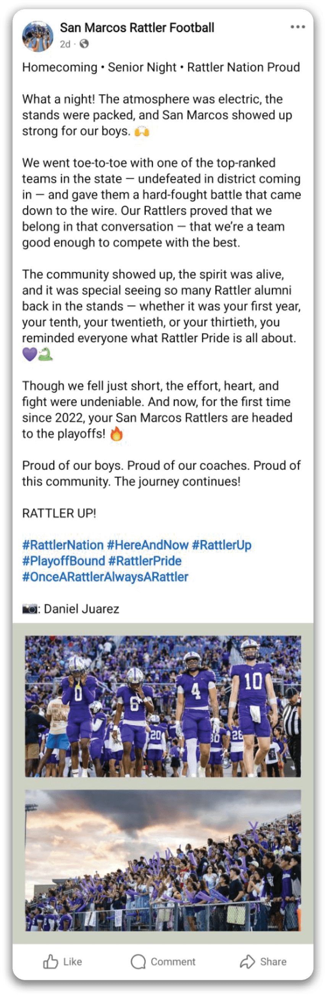Open the #PlayoffBound hashtag
This screenshot has height=996, width=326.
(64, 561)
